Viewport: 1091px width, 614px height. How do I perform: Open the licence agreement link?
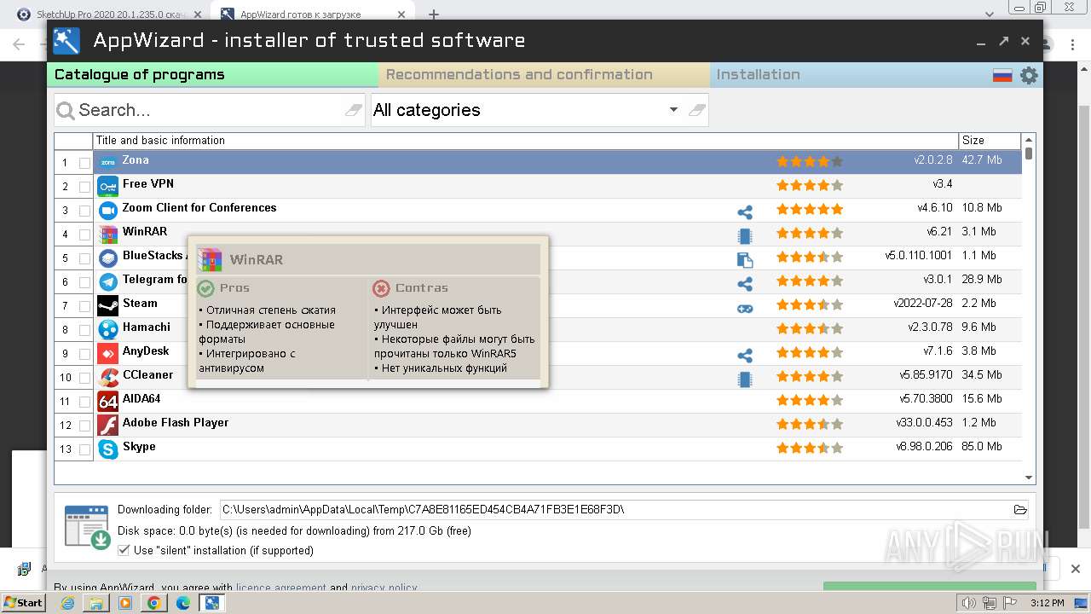click(x=281, y=588)
